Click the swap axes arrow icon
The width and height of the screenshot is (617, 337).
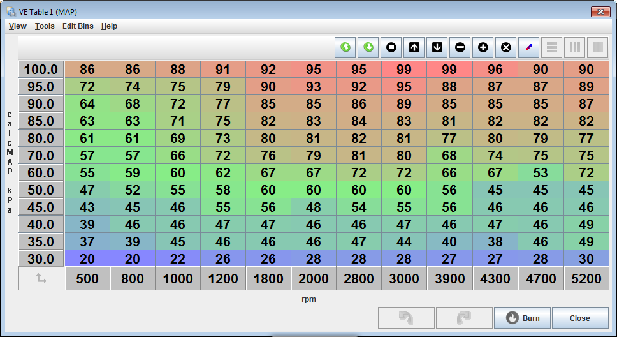[x=41, y=278]
